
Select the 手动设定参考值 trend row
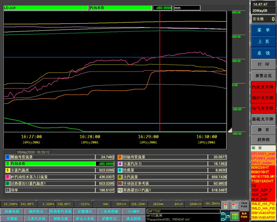172,183
